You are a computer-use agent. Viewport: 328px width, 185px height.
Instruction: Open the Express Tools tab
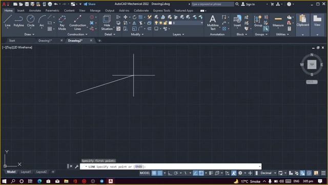click(161, 10)
